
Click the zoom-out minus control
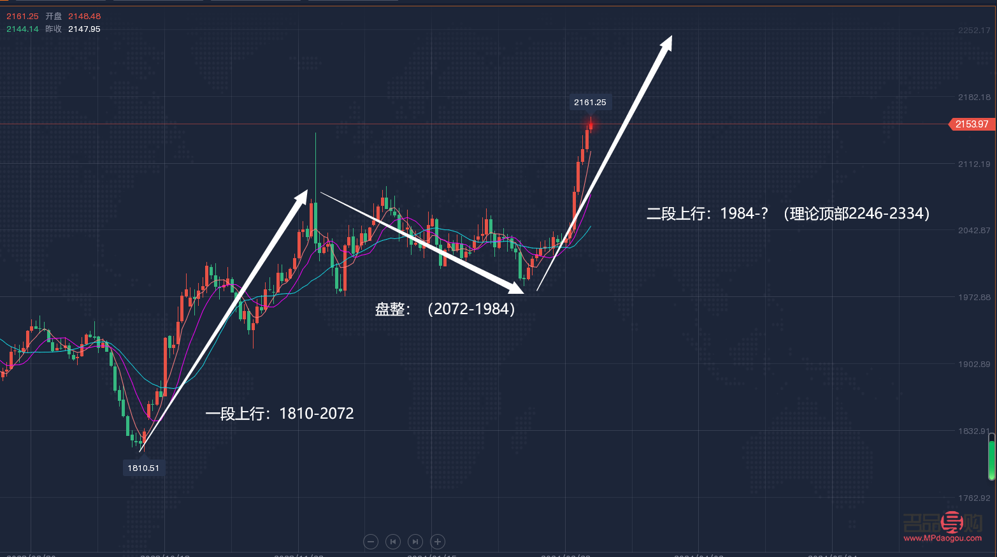tap(371, 541)
